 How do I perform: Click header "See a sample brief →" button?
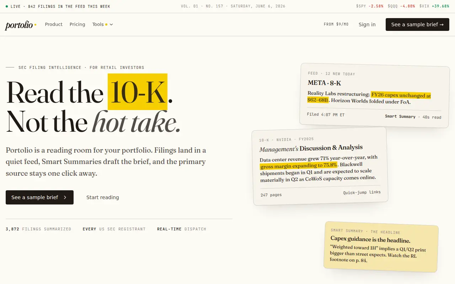point(417,24)
